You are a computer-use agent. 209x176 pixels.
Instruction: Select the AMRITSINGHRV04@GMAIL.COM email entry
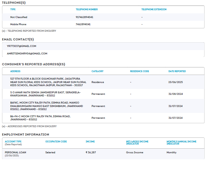coord(27,53)
